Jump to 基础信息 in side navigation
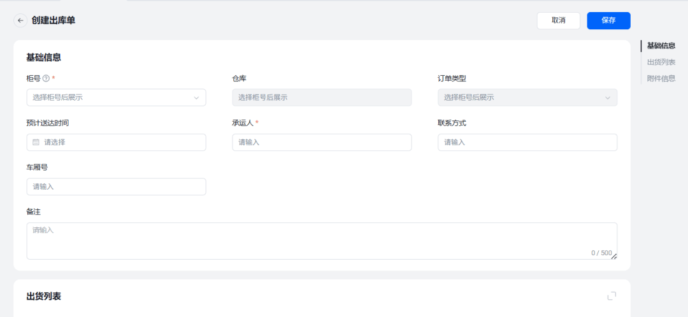The width and height of the screenshot is (688, 317). click(x=661, y=46)
